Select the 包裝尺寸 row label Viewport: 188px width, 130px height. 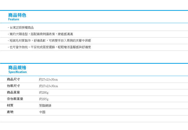click(13, 86)
